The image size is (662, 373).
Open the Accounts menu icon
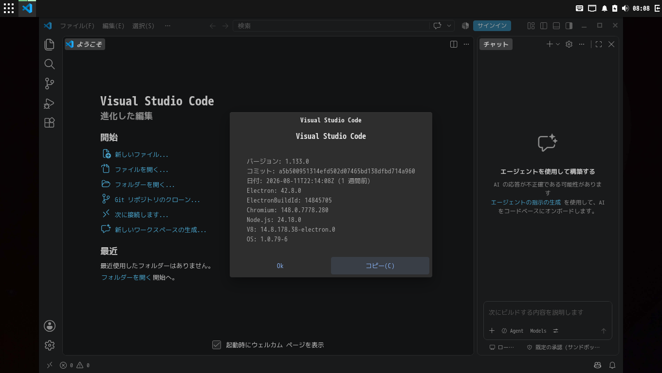coord(49,326)
